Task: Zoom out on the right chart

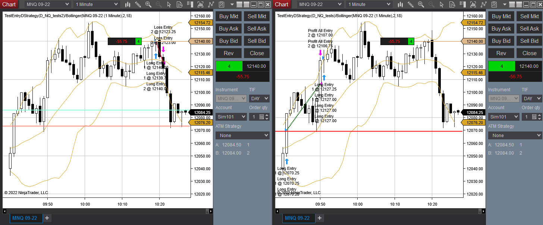Action: (431, 4)
